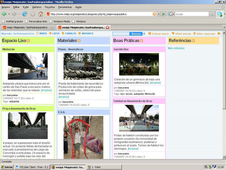
Task: Open the Favoritos menu
Action: (50, 7)
